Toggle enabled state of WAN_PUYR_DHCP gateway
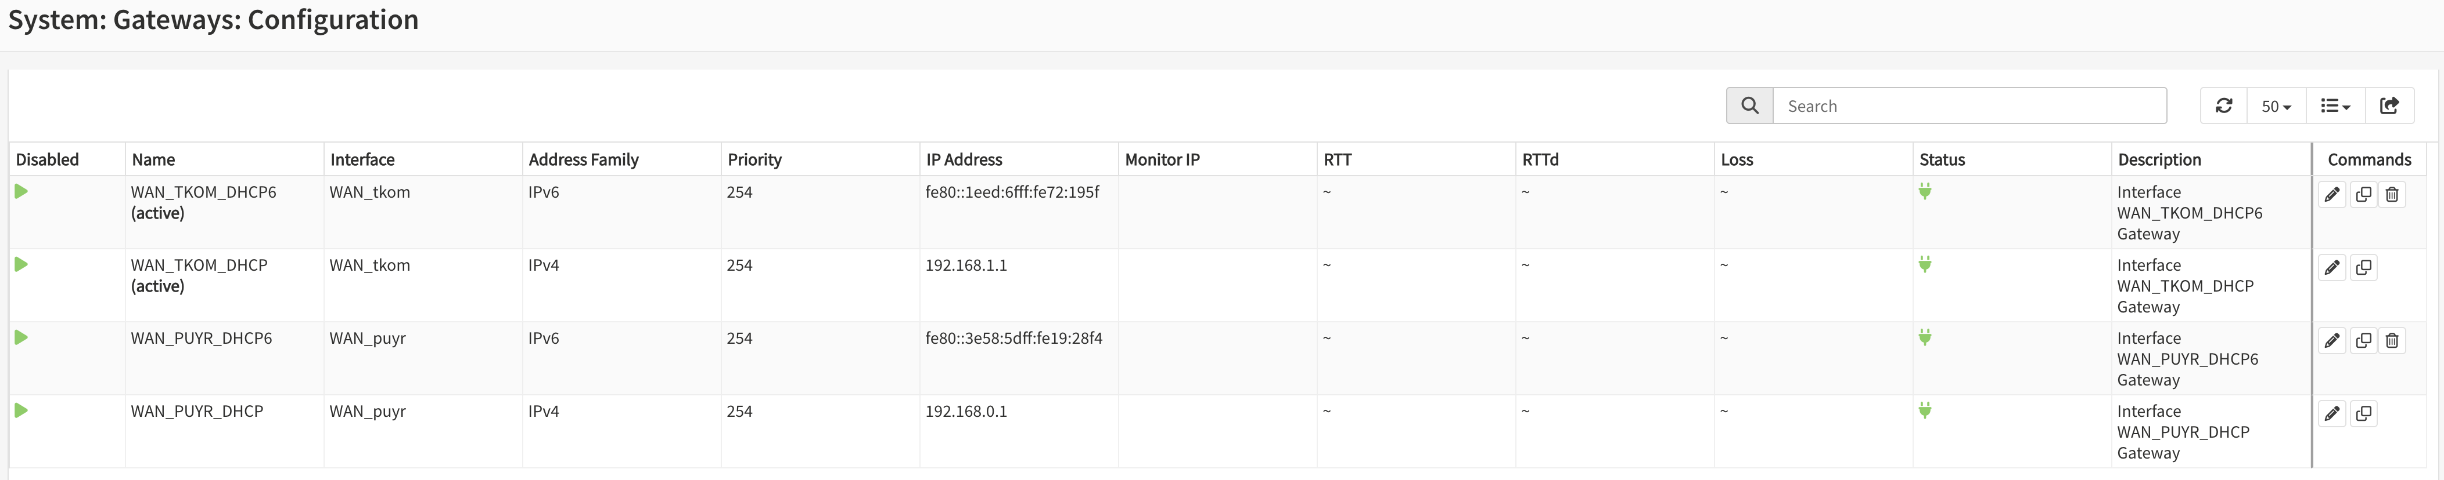The image size is (2444, 480). 22,410
